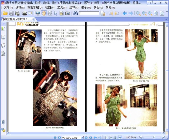Open the Signatures panel in the left sidebar
The image size is (169, 140).
3,53
